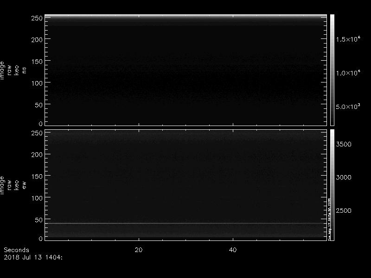
Task: Click the 150 tick label on the ns keogram
Action: 37,62
